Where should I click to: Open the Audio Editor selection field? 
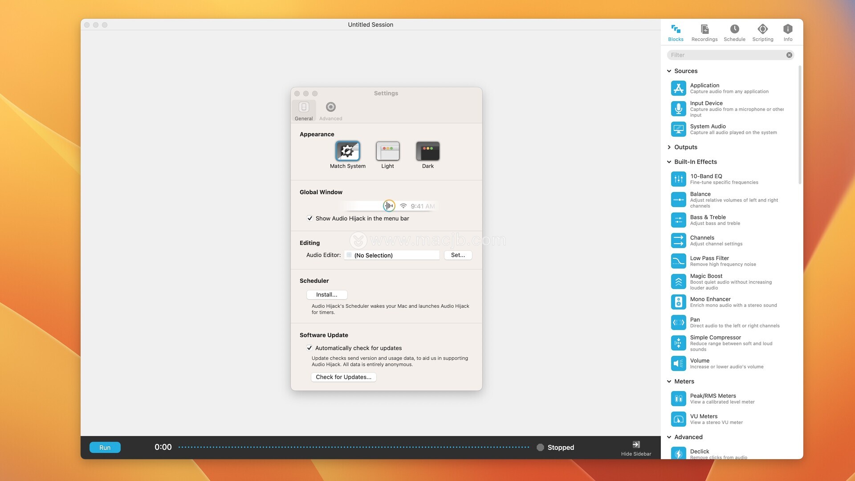tap(391, 255)
